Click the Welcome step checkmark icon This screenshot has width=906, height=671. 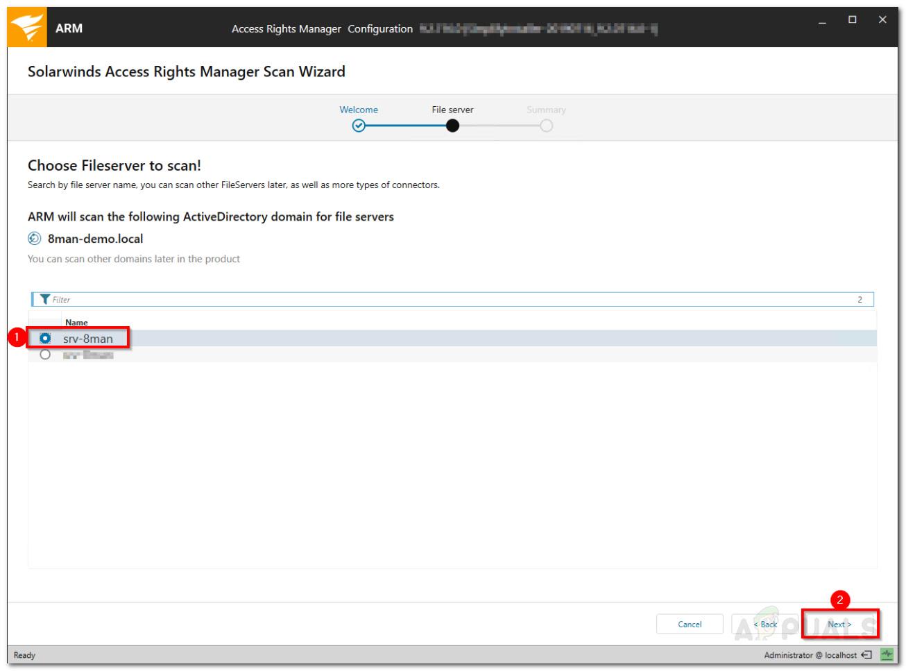(359, 126)
